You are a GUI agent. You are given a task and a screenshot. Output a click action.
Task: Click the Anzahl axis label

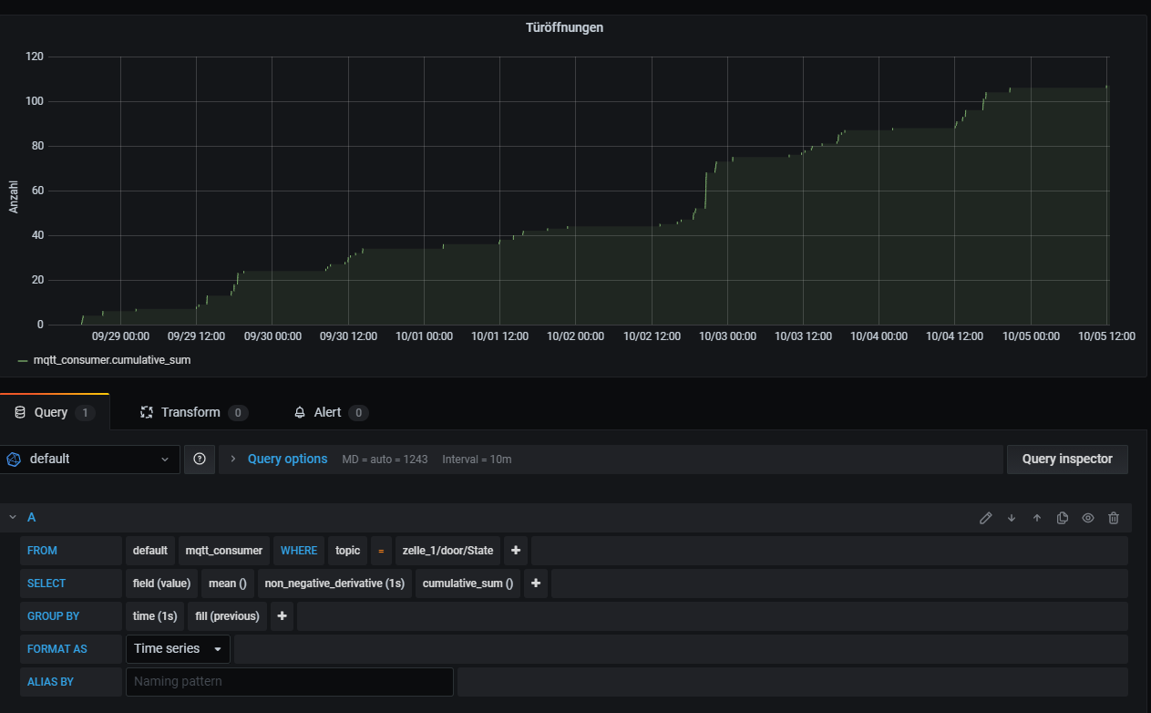pos(14,197)
